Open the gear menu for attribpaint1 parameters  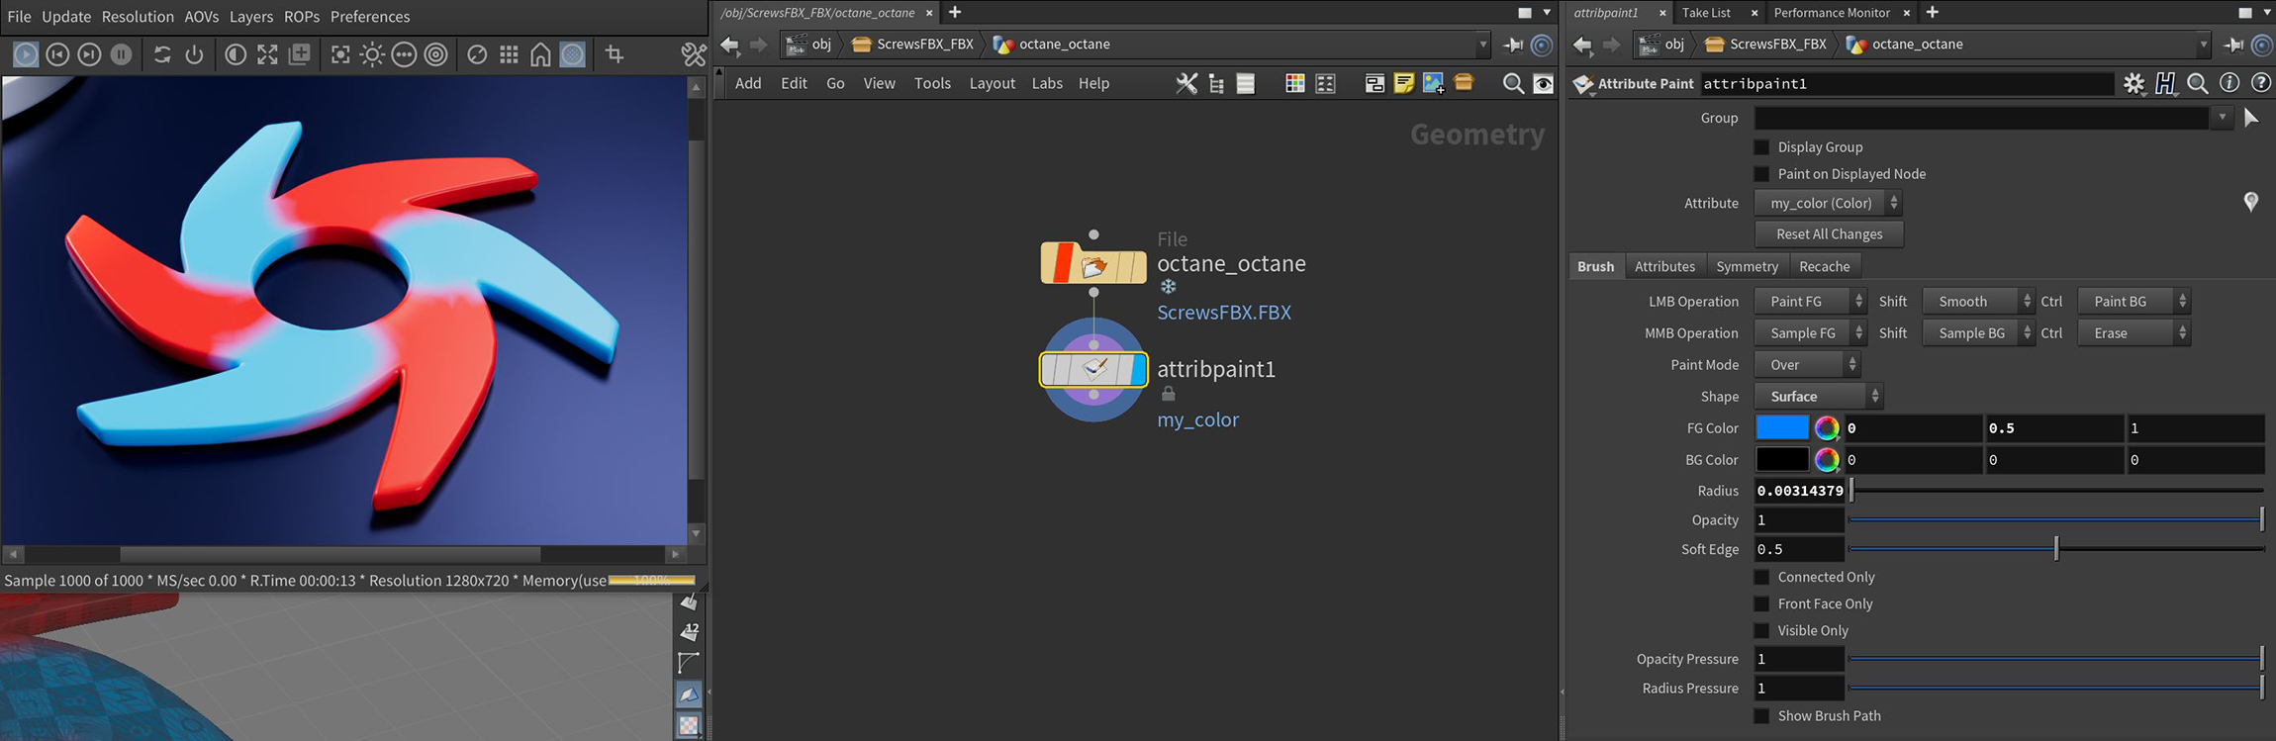(x=2134, y=84)
